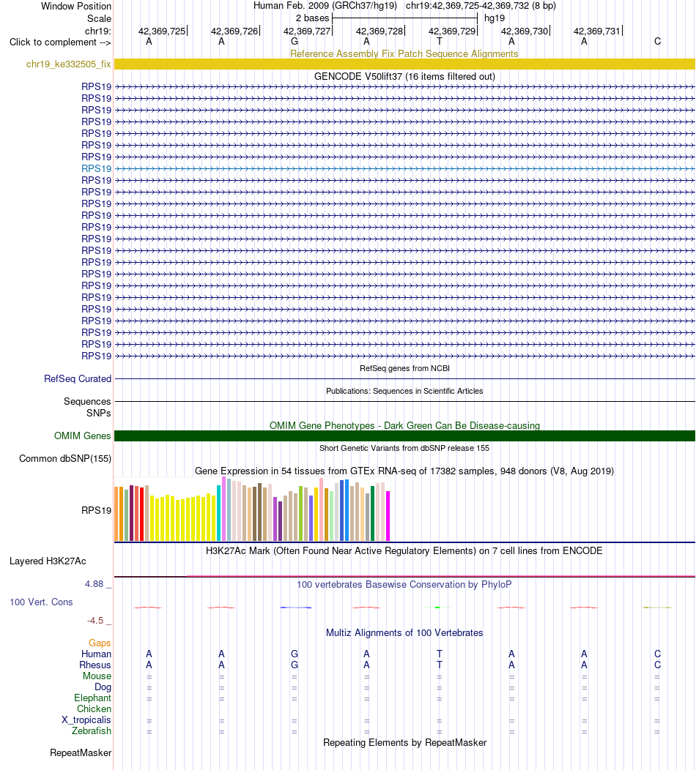This screenshot has height=770, width=696.
Task: Click the '2 bases' scale bar label
Action: [313, 18]
